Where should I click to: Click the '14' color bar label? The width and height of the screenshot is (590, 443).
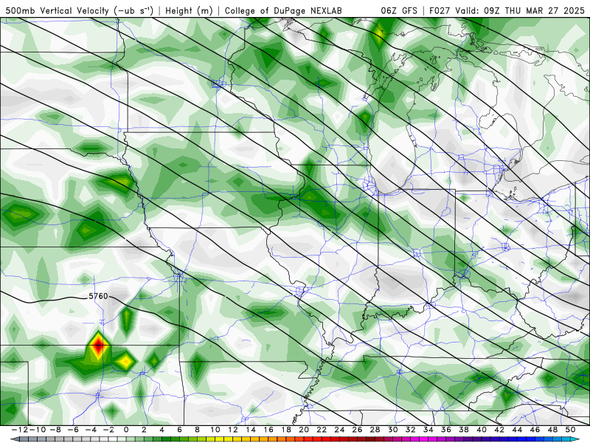[x=251, y=430]
